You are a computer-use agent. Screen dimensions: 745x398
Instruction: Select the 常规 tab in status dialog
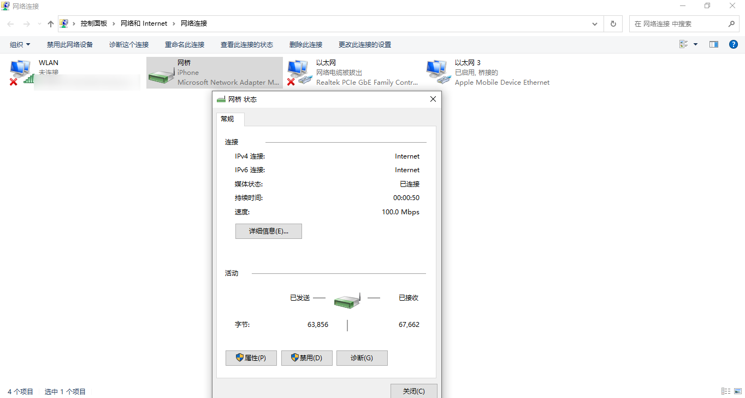[x=228, y=119]
